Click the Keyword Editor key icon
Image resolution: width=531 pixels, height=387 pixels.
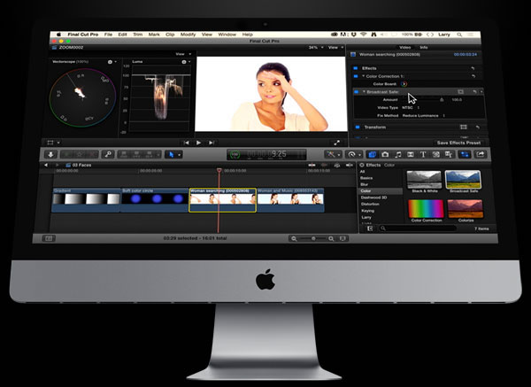(107, 154)
